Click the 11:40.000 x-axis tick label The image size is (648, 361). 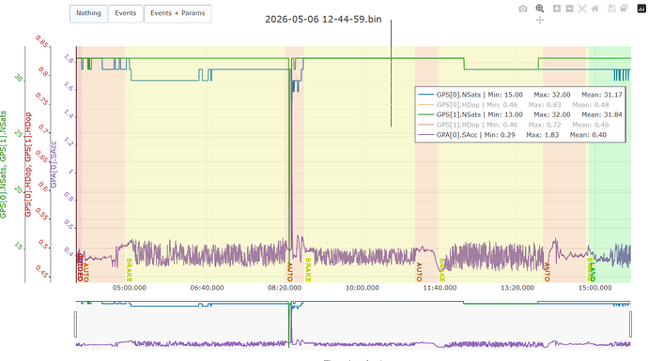[440, 288]
